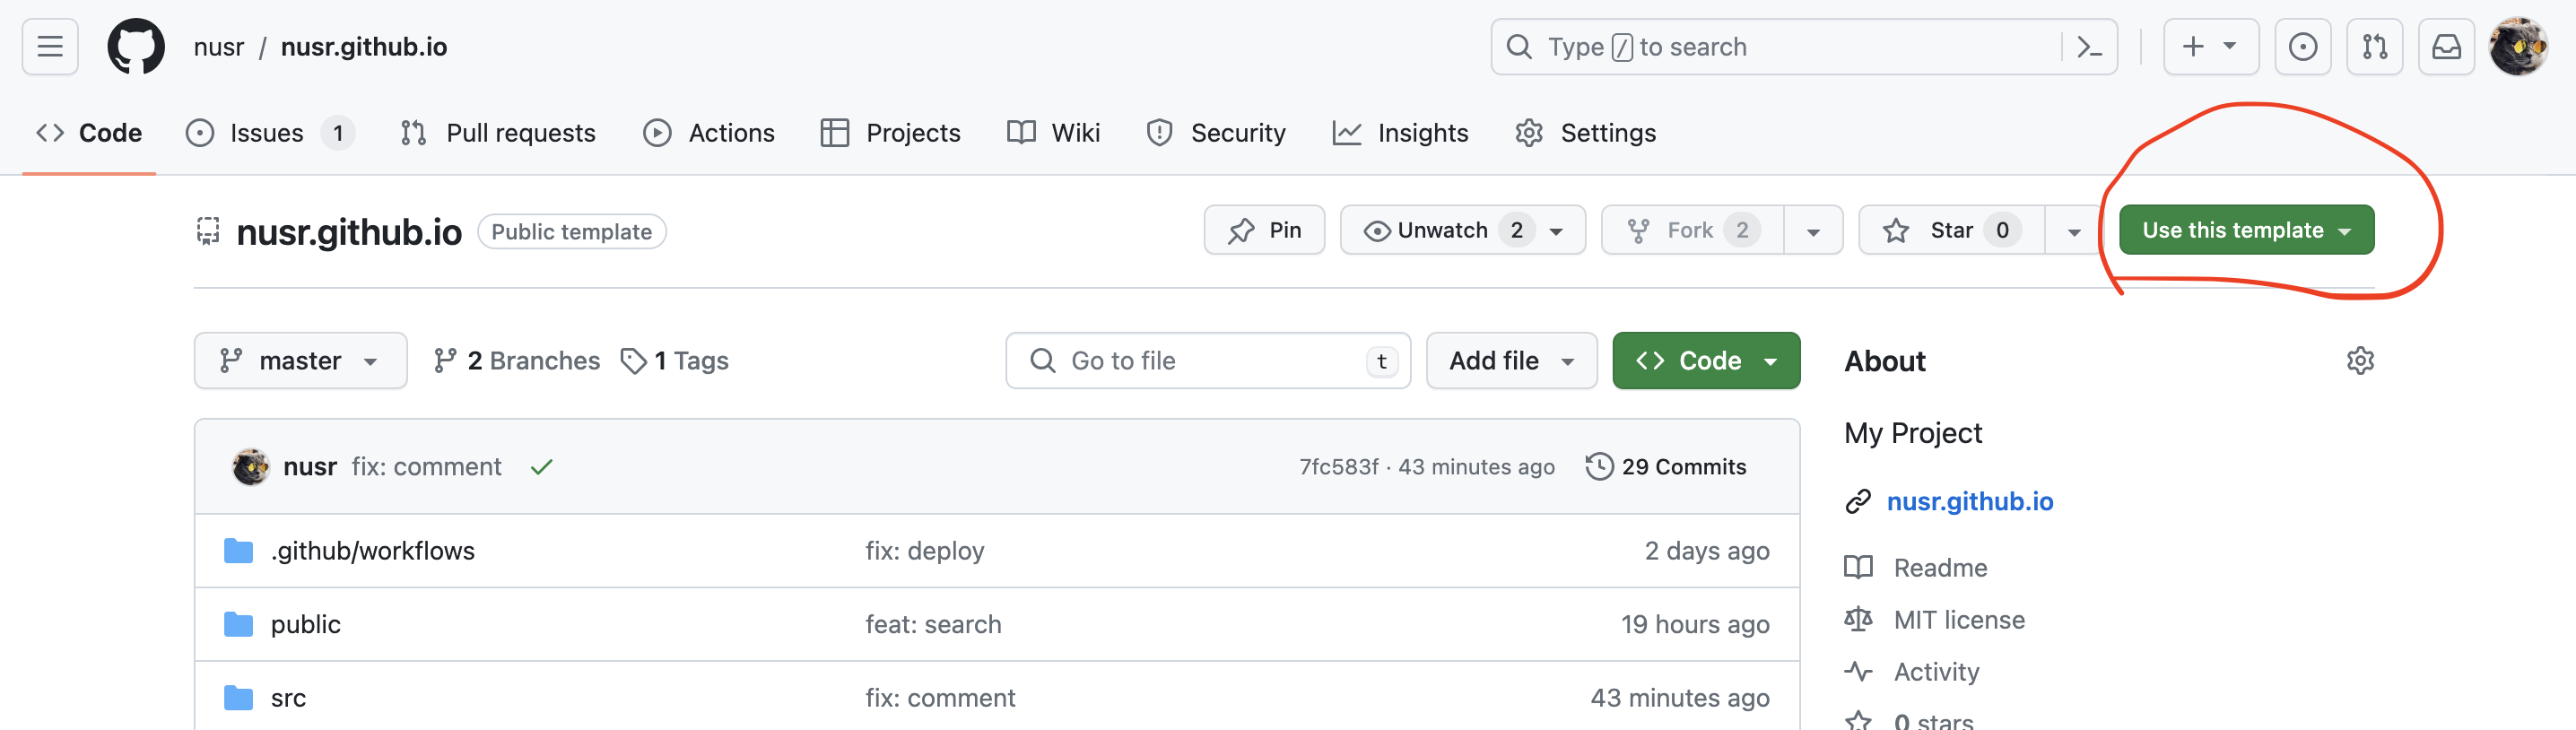The width and height of the screenshot is (2576, 730).
Task: Open the green Code clone dropdown
Action: pos(1706,361)
